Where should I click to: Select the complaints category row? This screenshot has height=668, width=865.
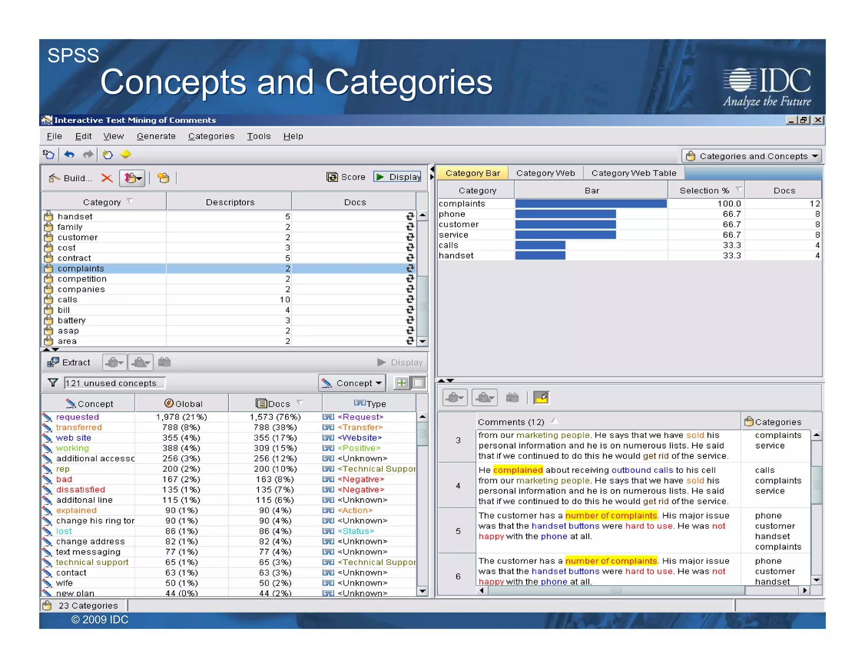click(228, 268)
